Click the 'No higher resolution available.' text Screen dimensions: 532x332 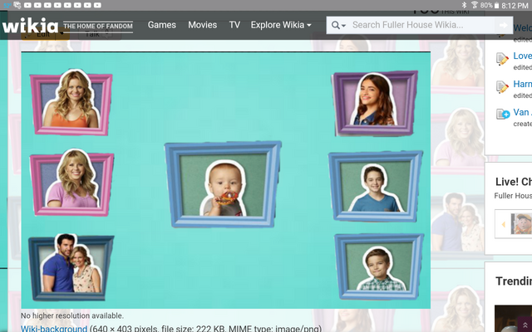pos(72,315)
